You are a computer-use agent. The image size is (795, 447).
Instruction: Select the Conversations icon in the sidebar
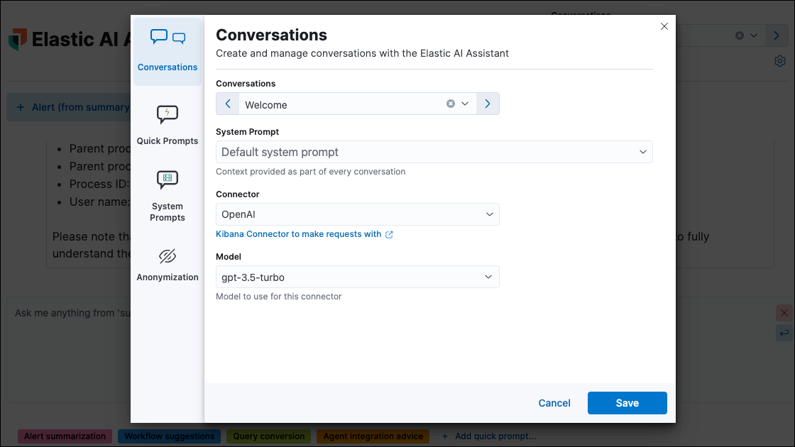coord(167,36)
